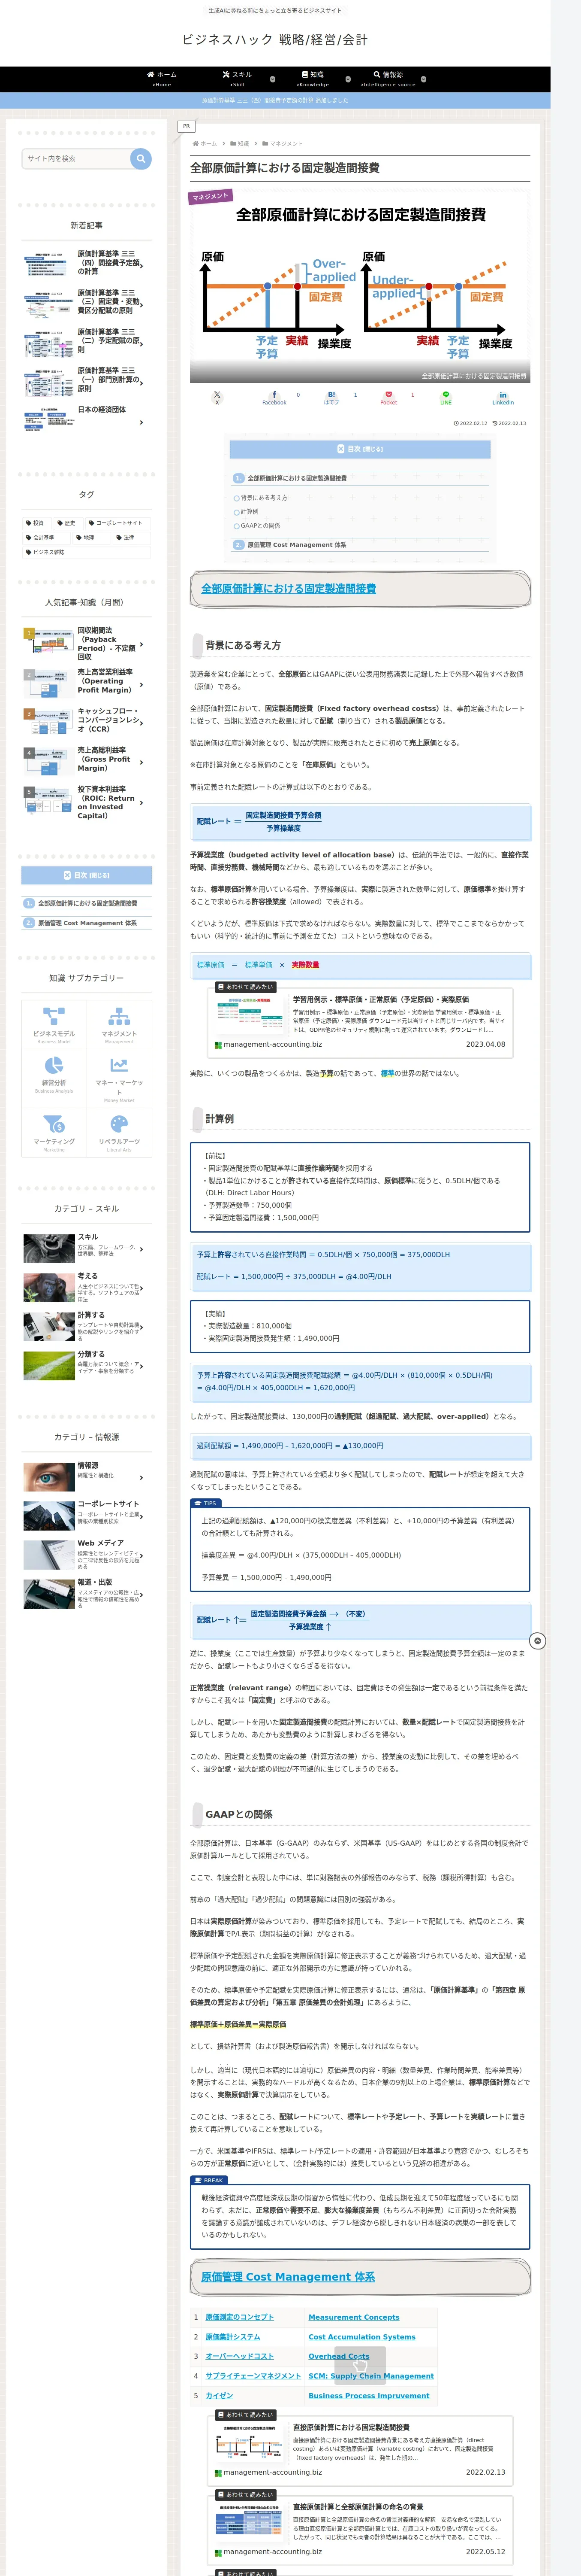Close the sidebar table of contents (目次)
This screenshot has width=581, height=2576.
87,875
